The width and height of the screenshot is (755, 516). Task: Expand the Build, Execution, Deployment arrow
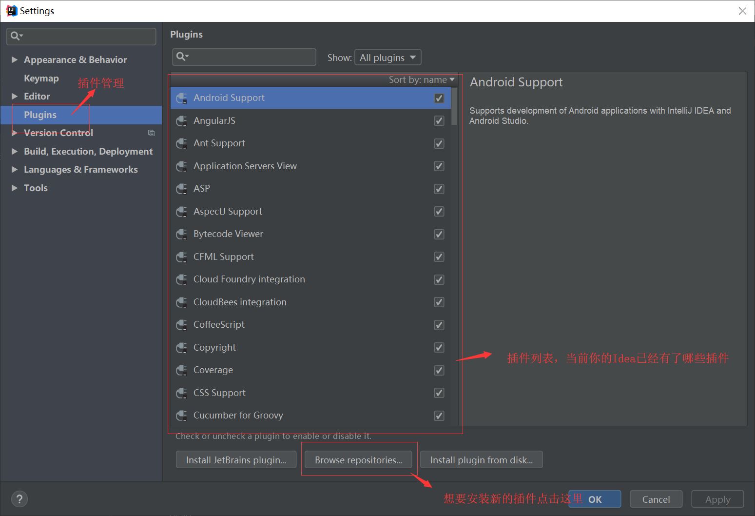point(15,151)
